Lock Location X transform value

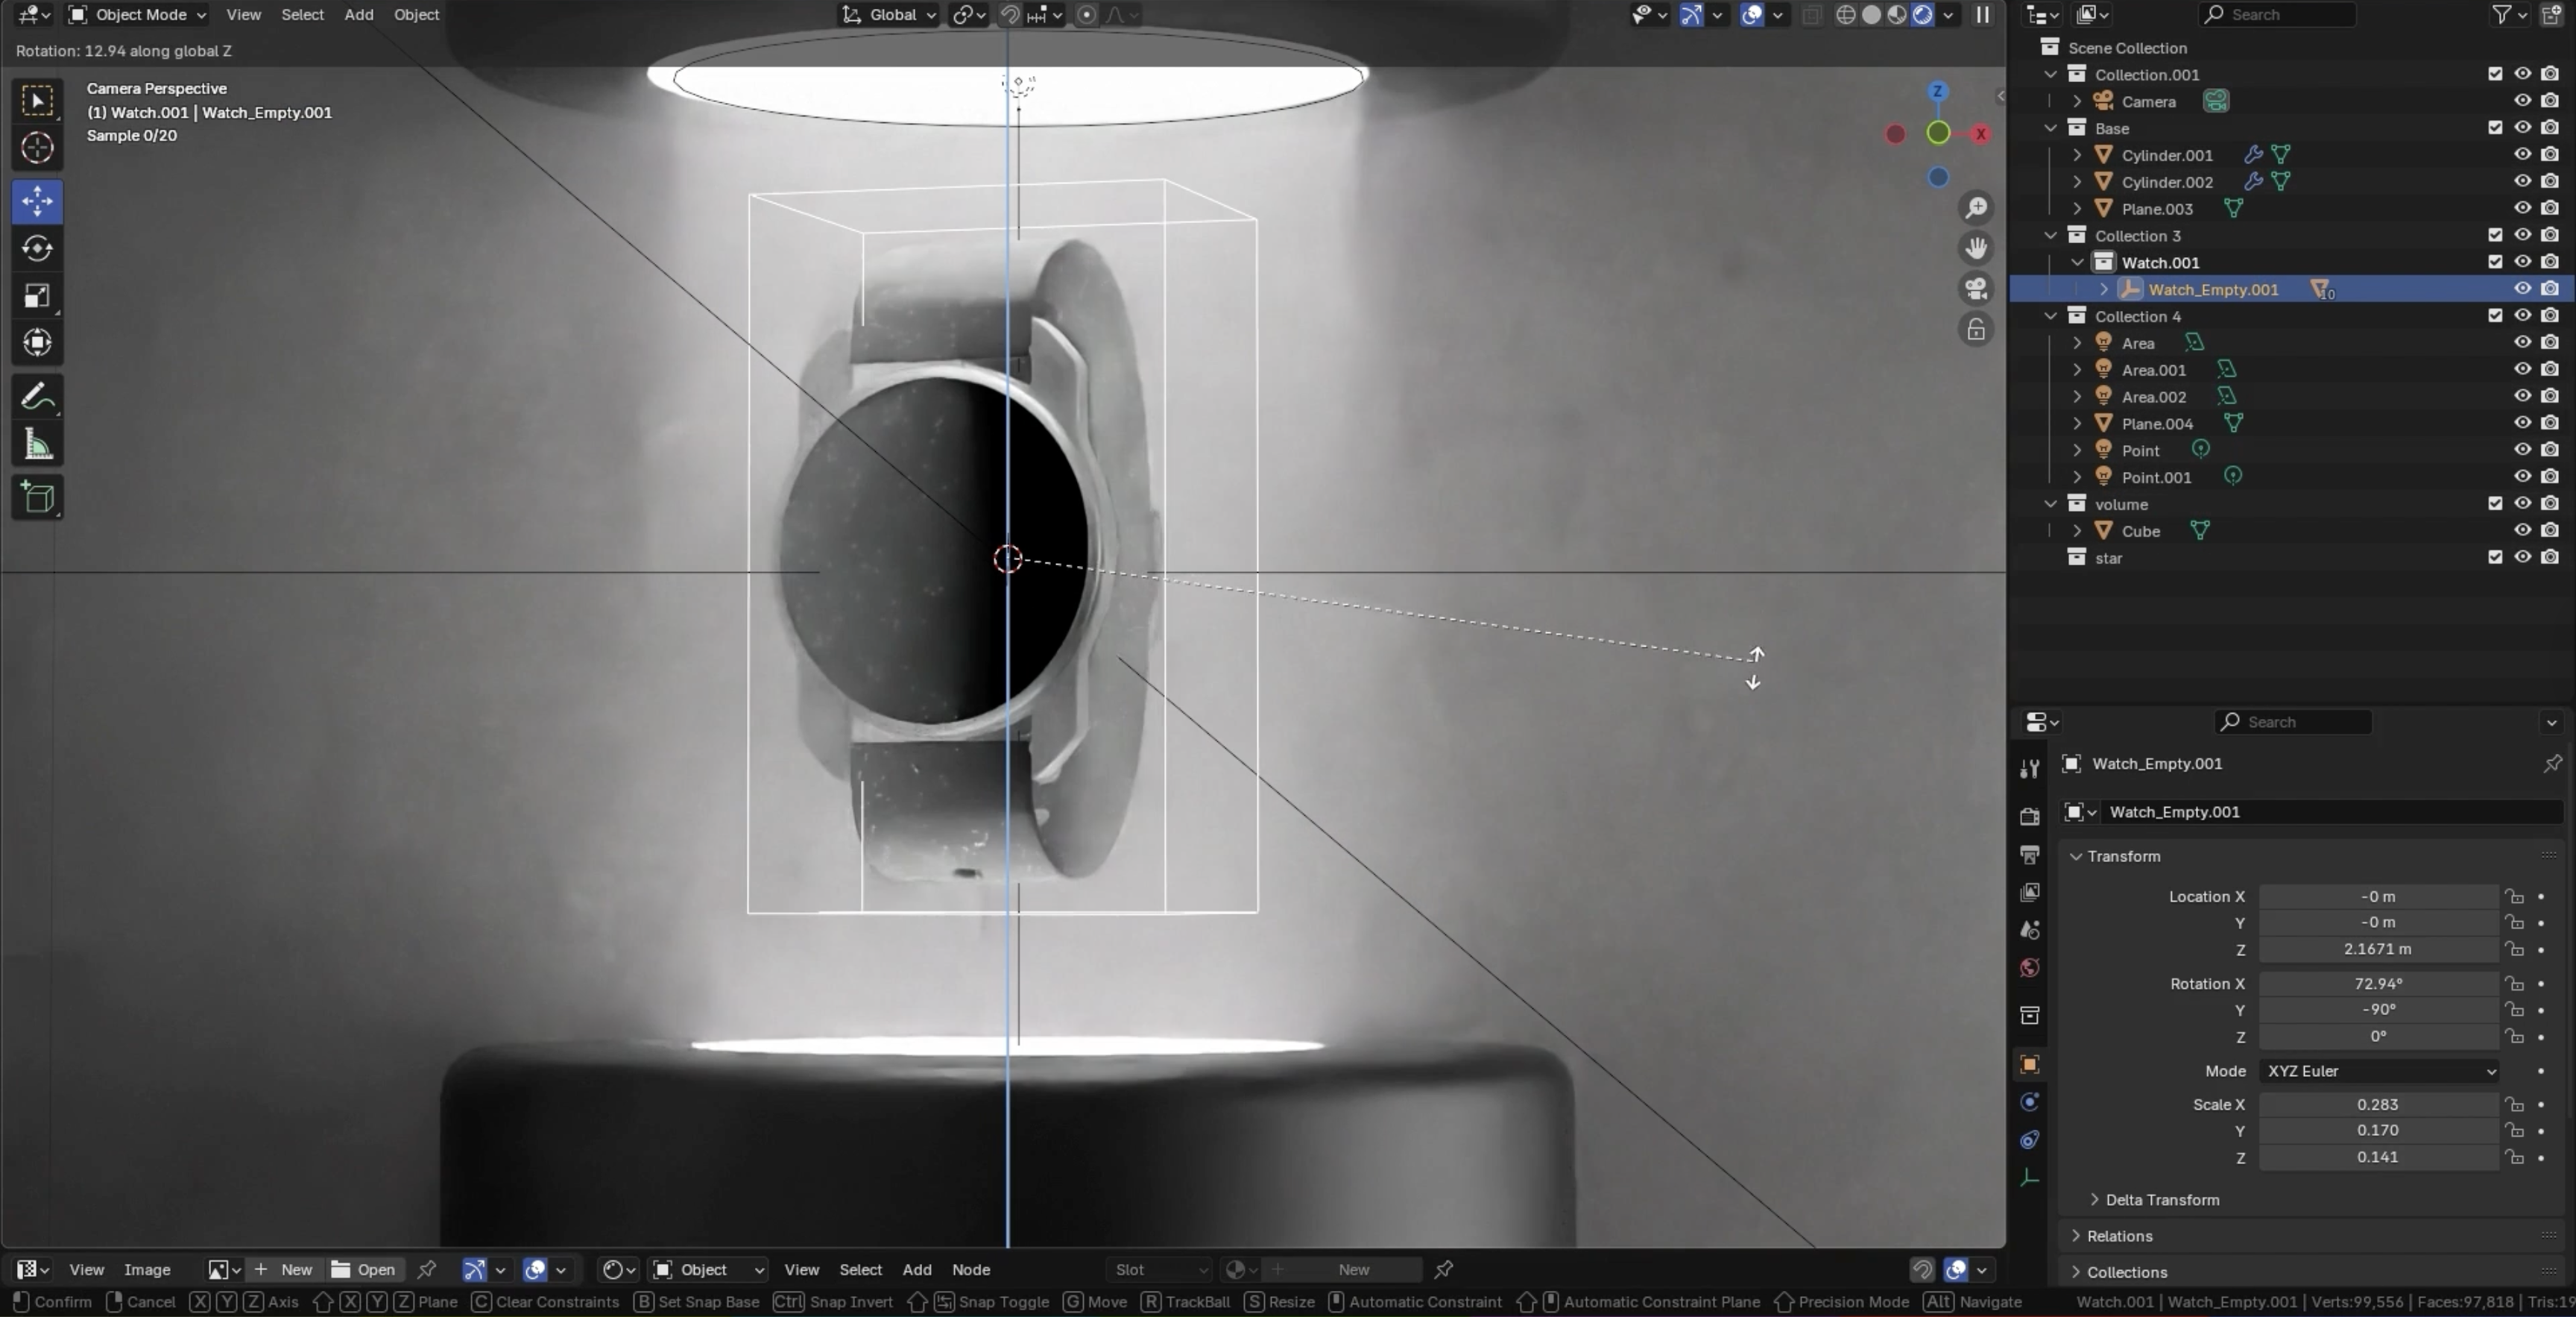[2514, 896]
